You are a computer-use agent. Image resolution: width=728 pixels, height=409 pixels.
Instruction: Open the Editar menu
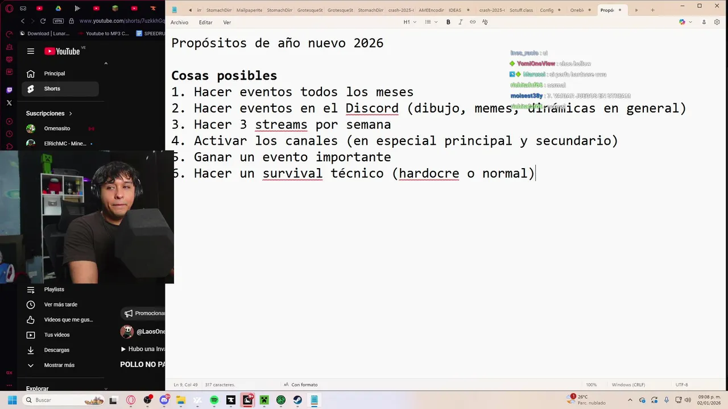[206, 22]
